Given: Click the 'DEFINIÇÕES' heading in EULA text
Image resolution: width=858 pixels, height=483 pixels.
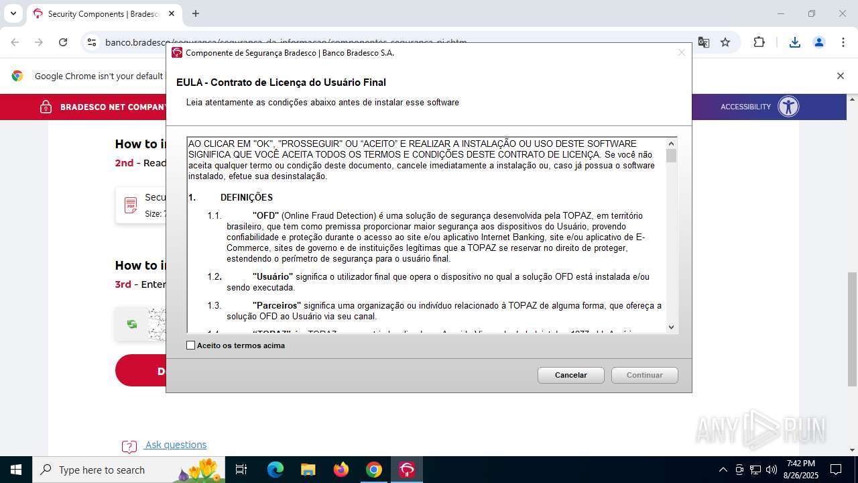Looking at the screenshot, I should pyautogui.click(x=247, y=197).
